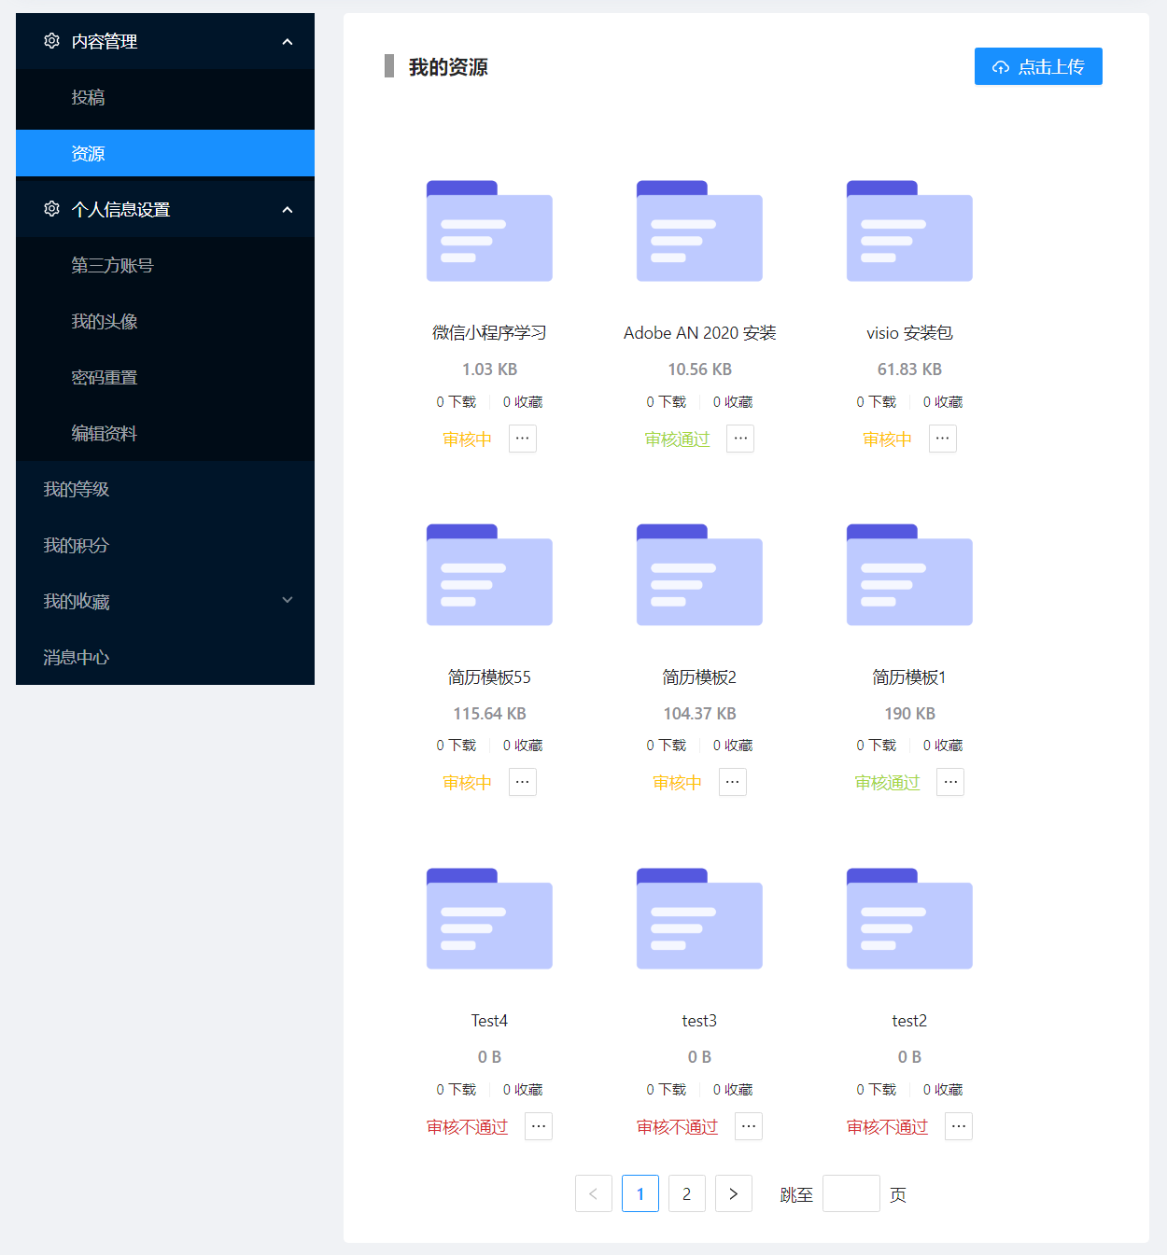Image resolution: width=1167 pixels, height=1255 pixels.
Task: Open more options for Test4
Action: pos(539,1126)
